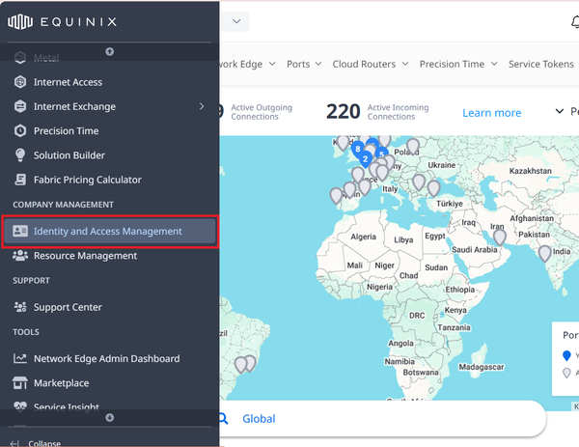579x447 pixels.
Task: Click the Marketplace store icon
Action: click(20, 383)
